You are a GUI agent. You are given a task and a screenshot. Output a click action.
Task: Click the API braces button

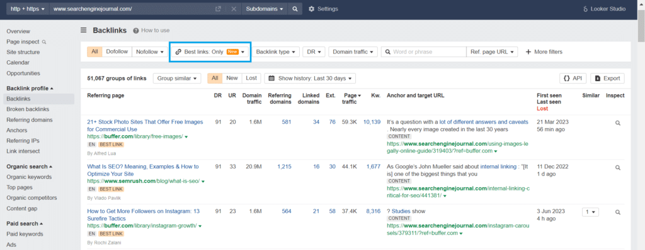pyautogui.click(x=573, y=78)
